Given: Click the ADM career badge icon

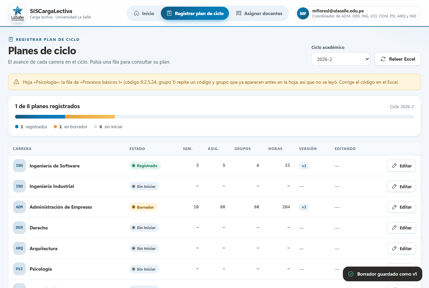Looking at the screenshot, I should [19, 207].
